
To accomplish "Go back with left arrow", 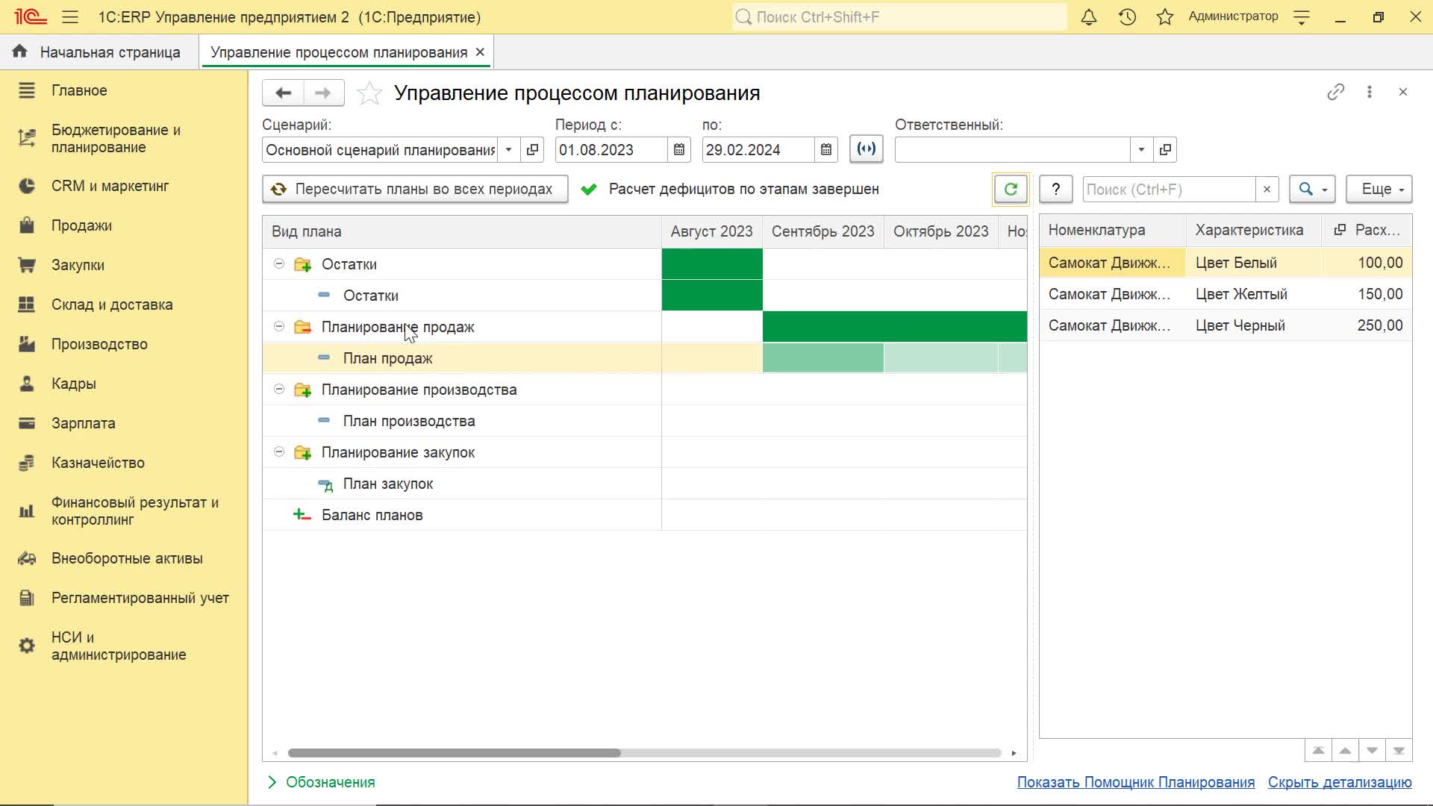I will [x=283, y=93].
